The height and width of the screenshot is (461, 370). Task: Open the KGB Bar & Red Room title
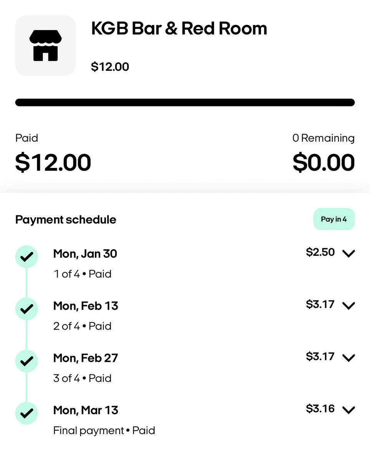tap(179, 29)
